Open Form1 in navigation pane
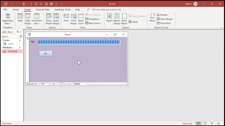This screenshot has width=225, height=126. [11, 44]
